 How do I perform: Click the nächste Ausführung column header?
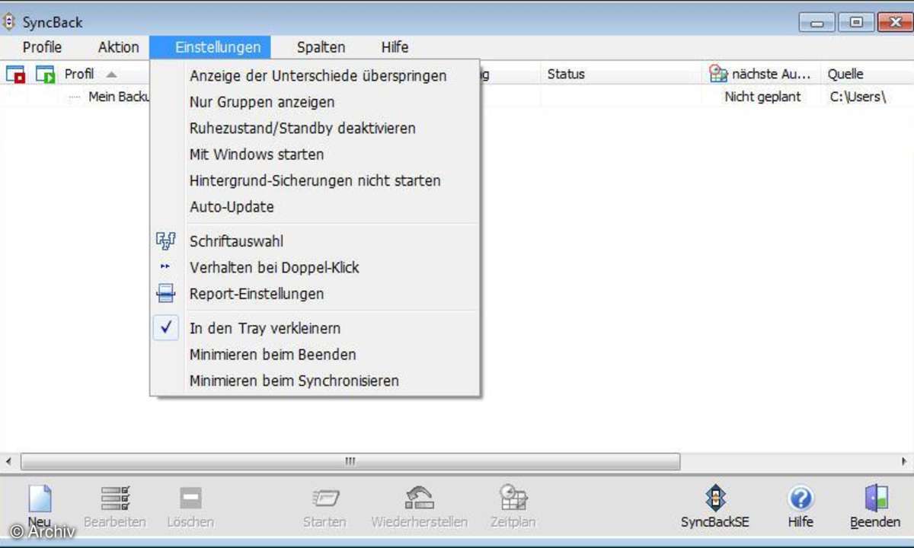(x=759, y=74)
